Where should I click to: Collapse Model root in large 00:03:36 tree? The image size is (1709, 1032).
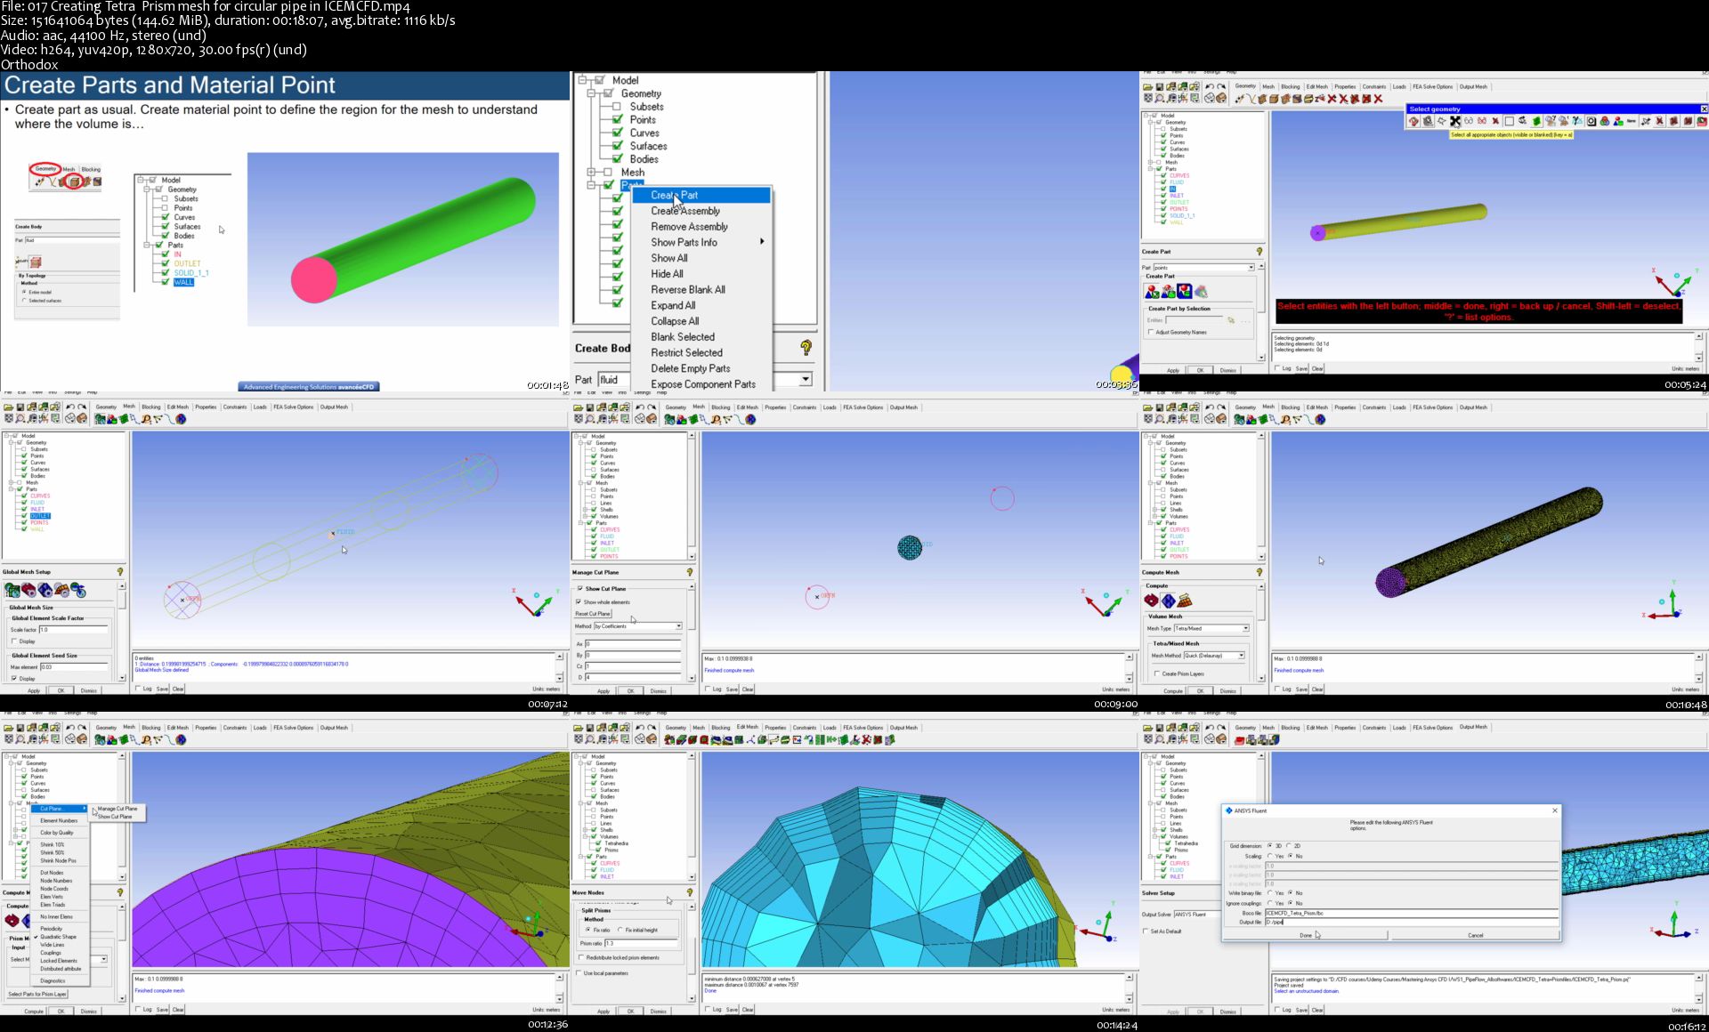pos(582,80)
